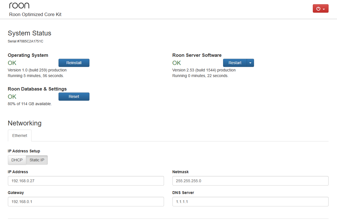Select Static IP for IP Address Setup
The width and height of the screenshot is (337, 221).
[37, 160]
